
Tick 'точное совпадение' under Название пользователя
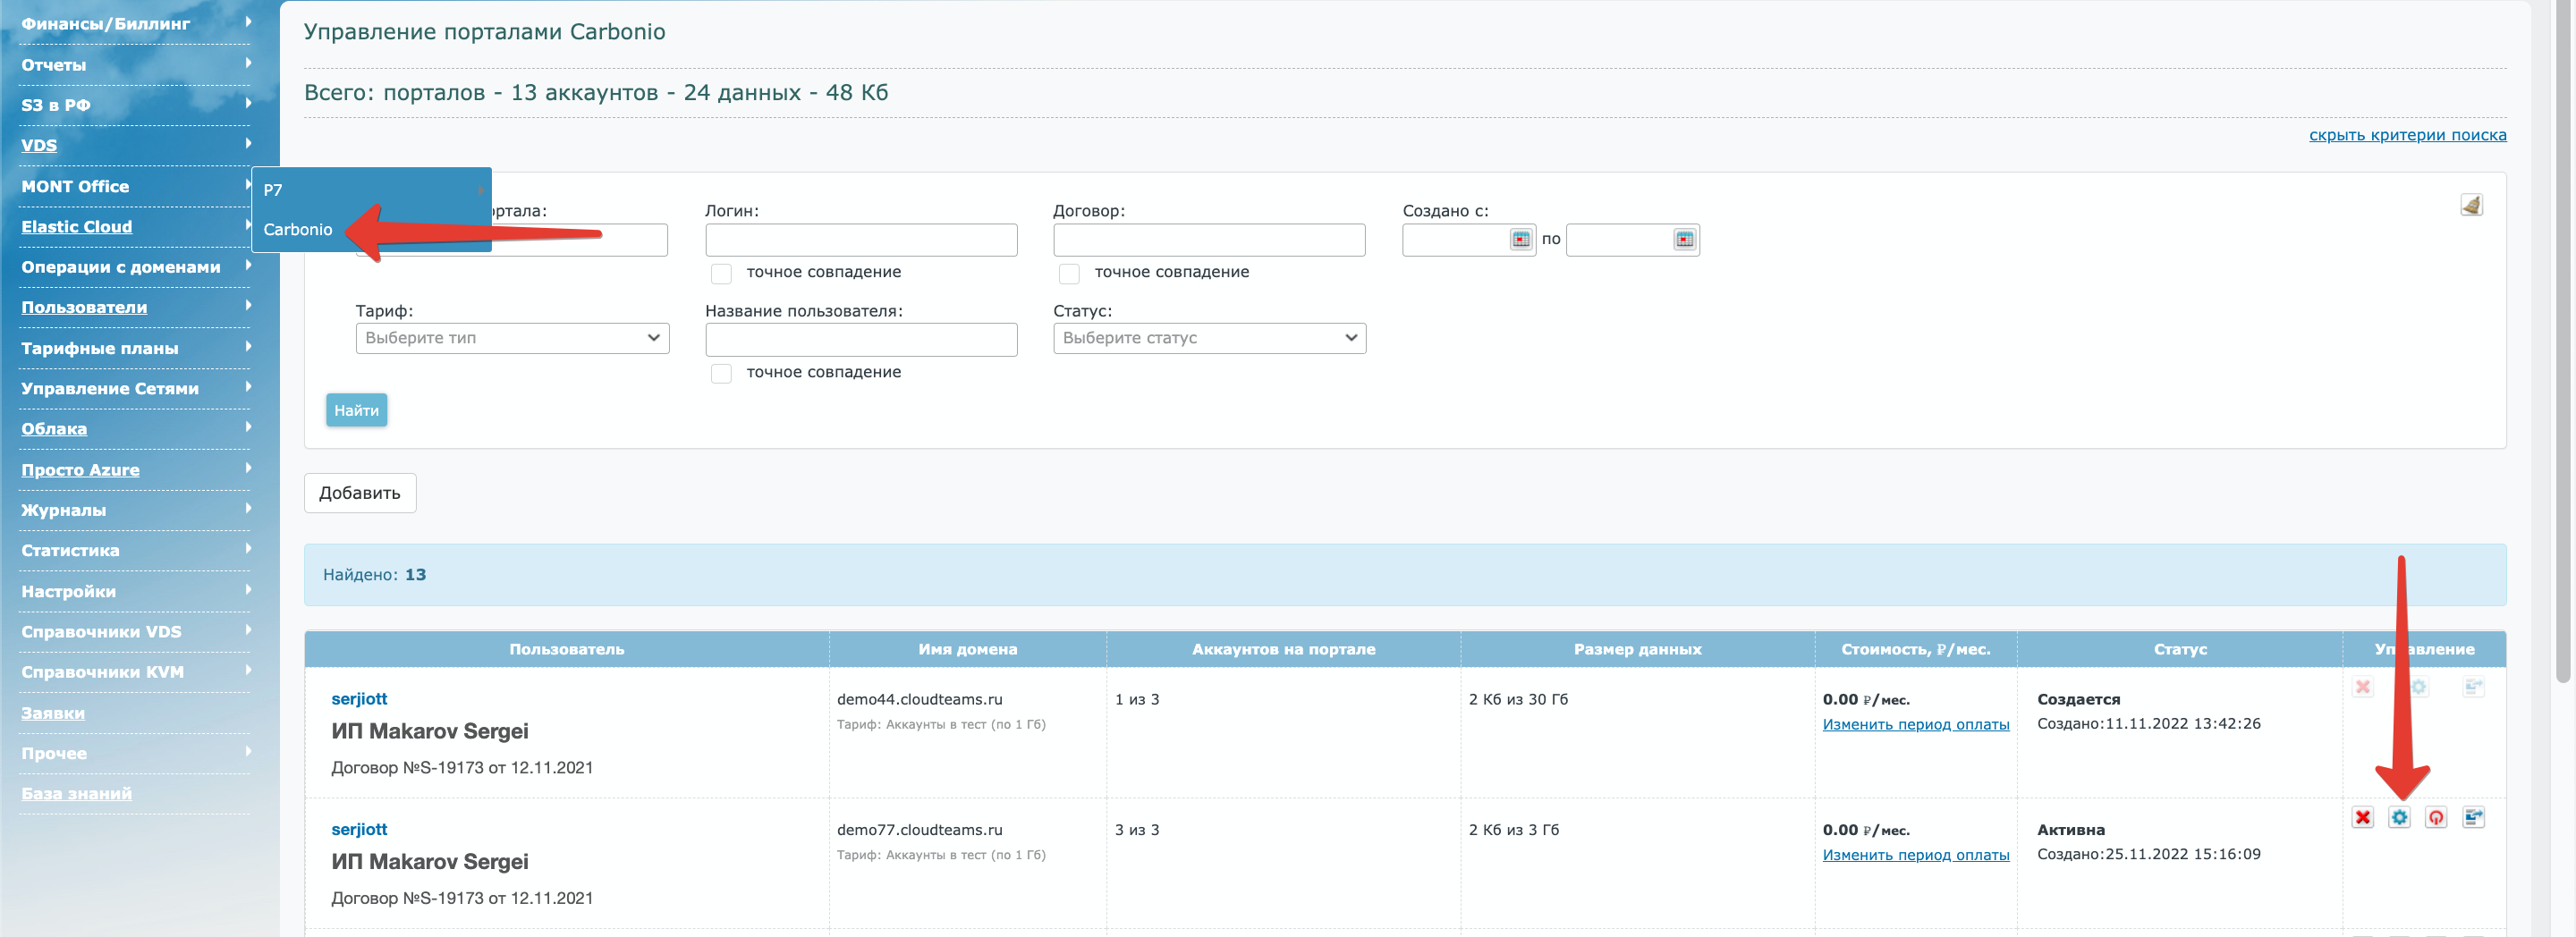(x=721, y=373)
